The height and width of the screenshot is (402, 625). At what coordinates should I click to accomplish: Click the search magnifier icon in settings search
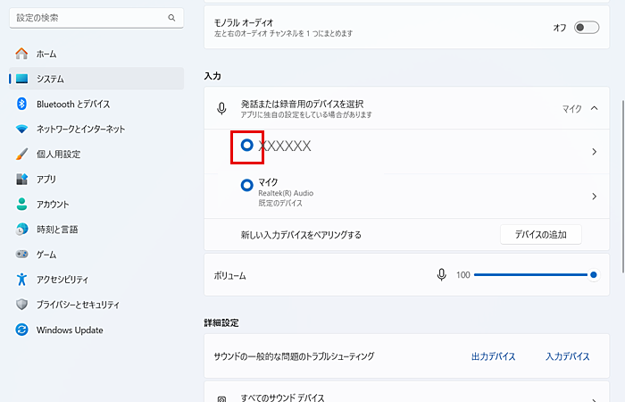171,18
